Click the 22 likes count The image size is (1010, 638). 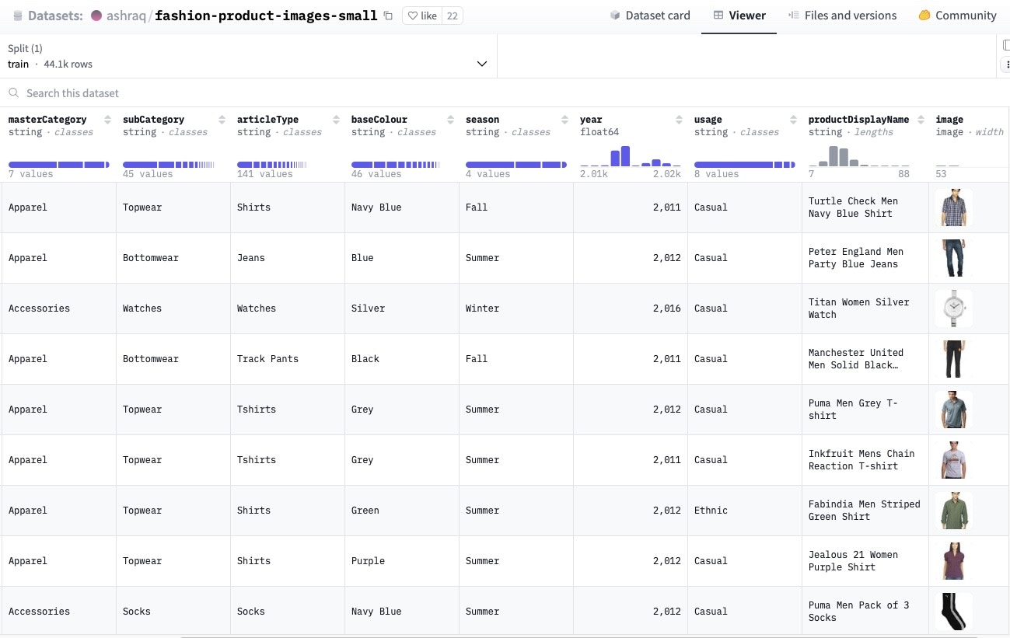[x=453, y=16]
